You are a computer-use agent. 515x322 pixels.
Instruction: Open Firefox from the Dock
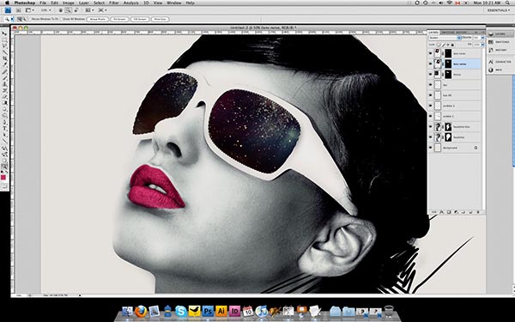coord(141,311)
